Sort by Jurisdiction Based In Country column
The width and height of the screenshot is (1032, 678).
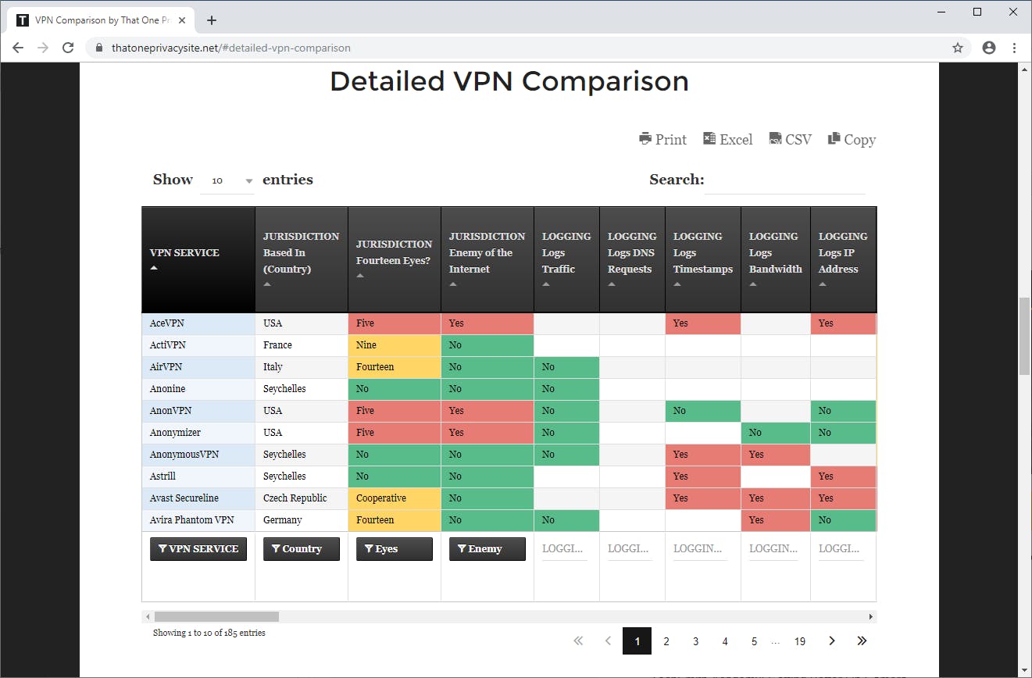[302, 259]
